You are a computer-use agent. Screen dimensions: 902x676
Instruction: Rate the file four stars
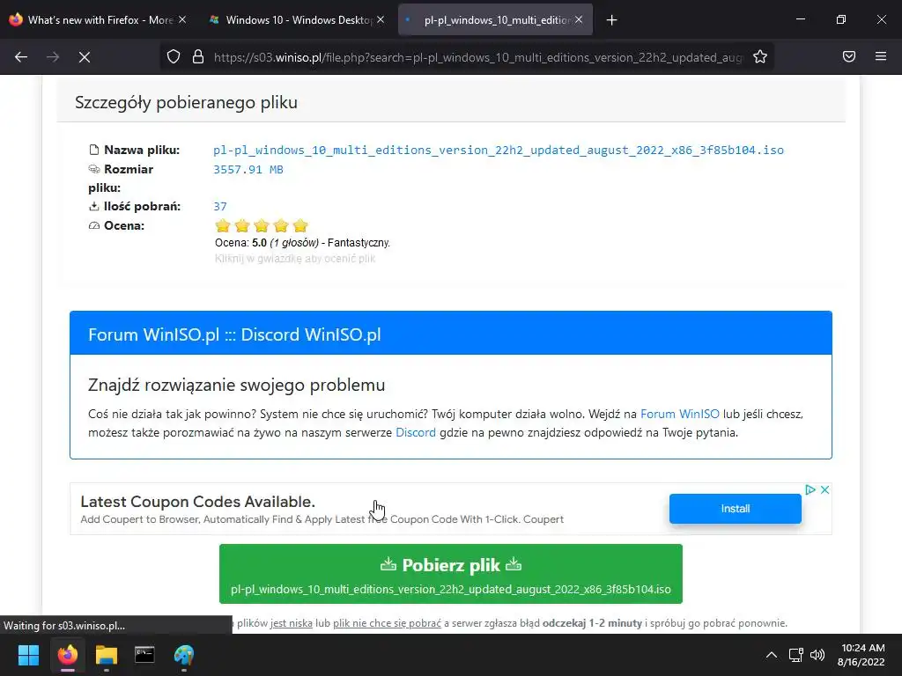281,225
